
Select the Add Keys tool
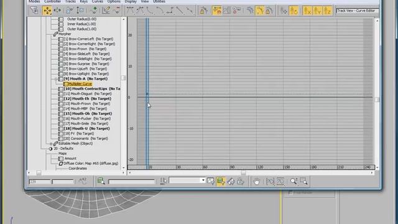[x=94, y=11]
